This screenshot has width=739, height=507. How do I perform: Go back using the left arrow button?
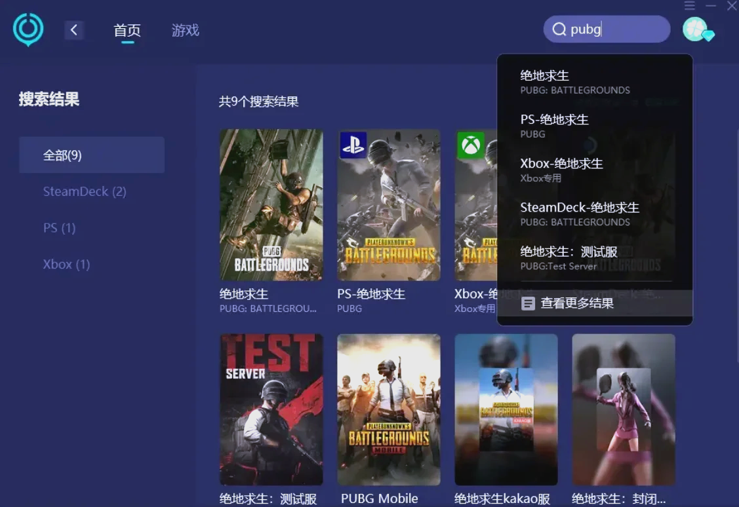pos(74,30)
